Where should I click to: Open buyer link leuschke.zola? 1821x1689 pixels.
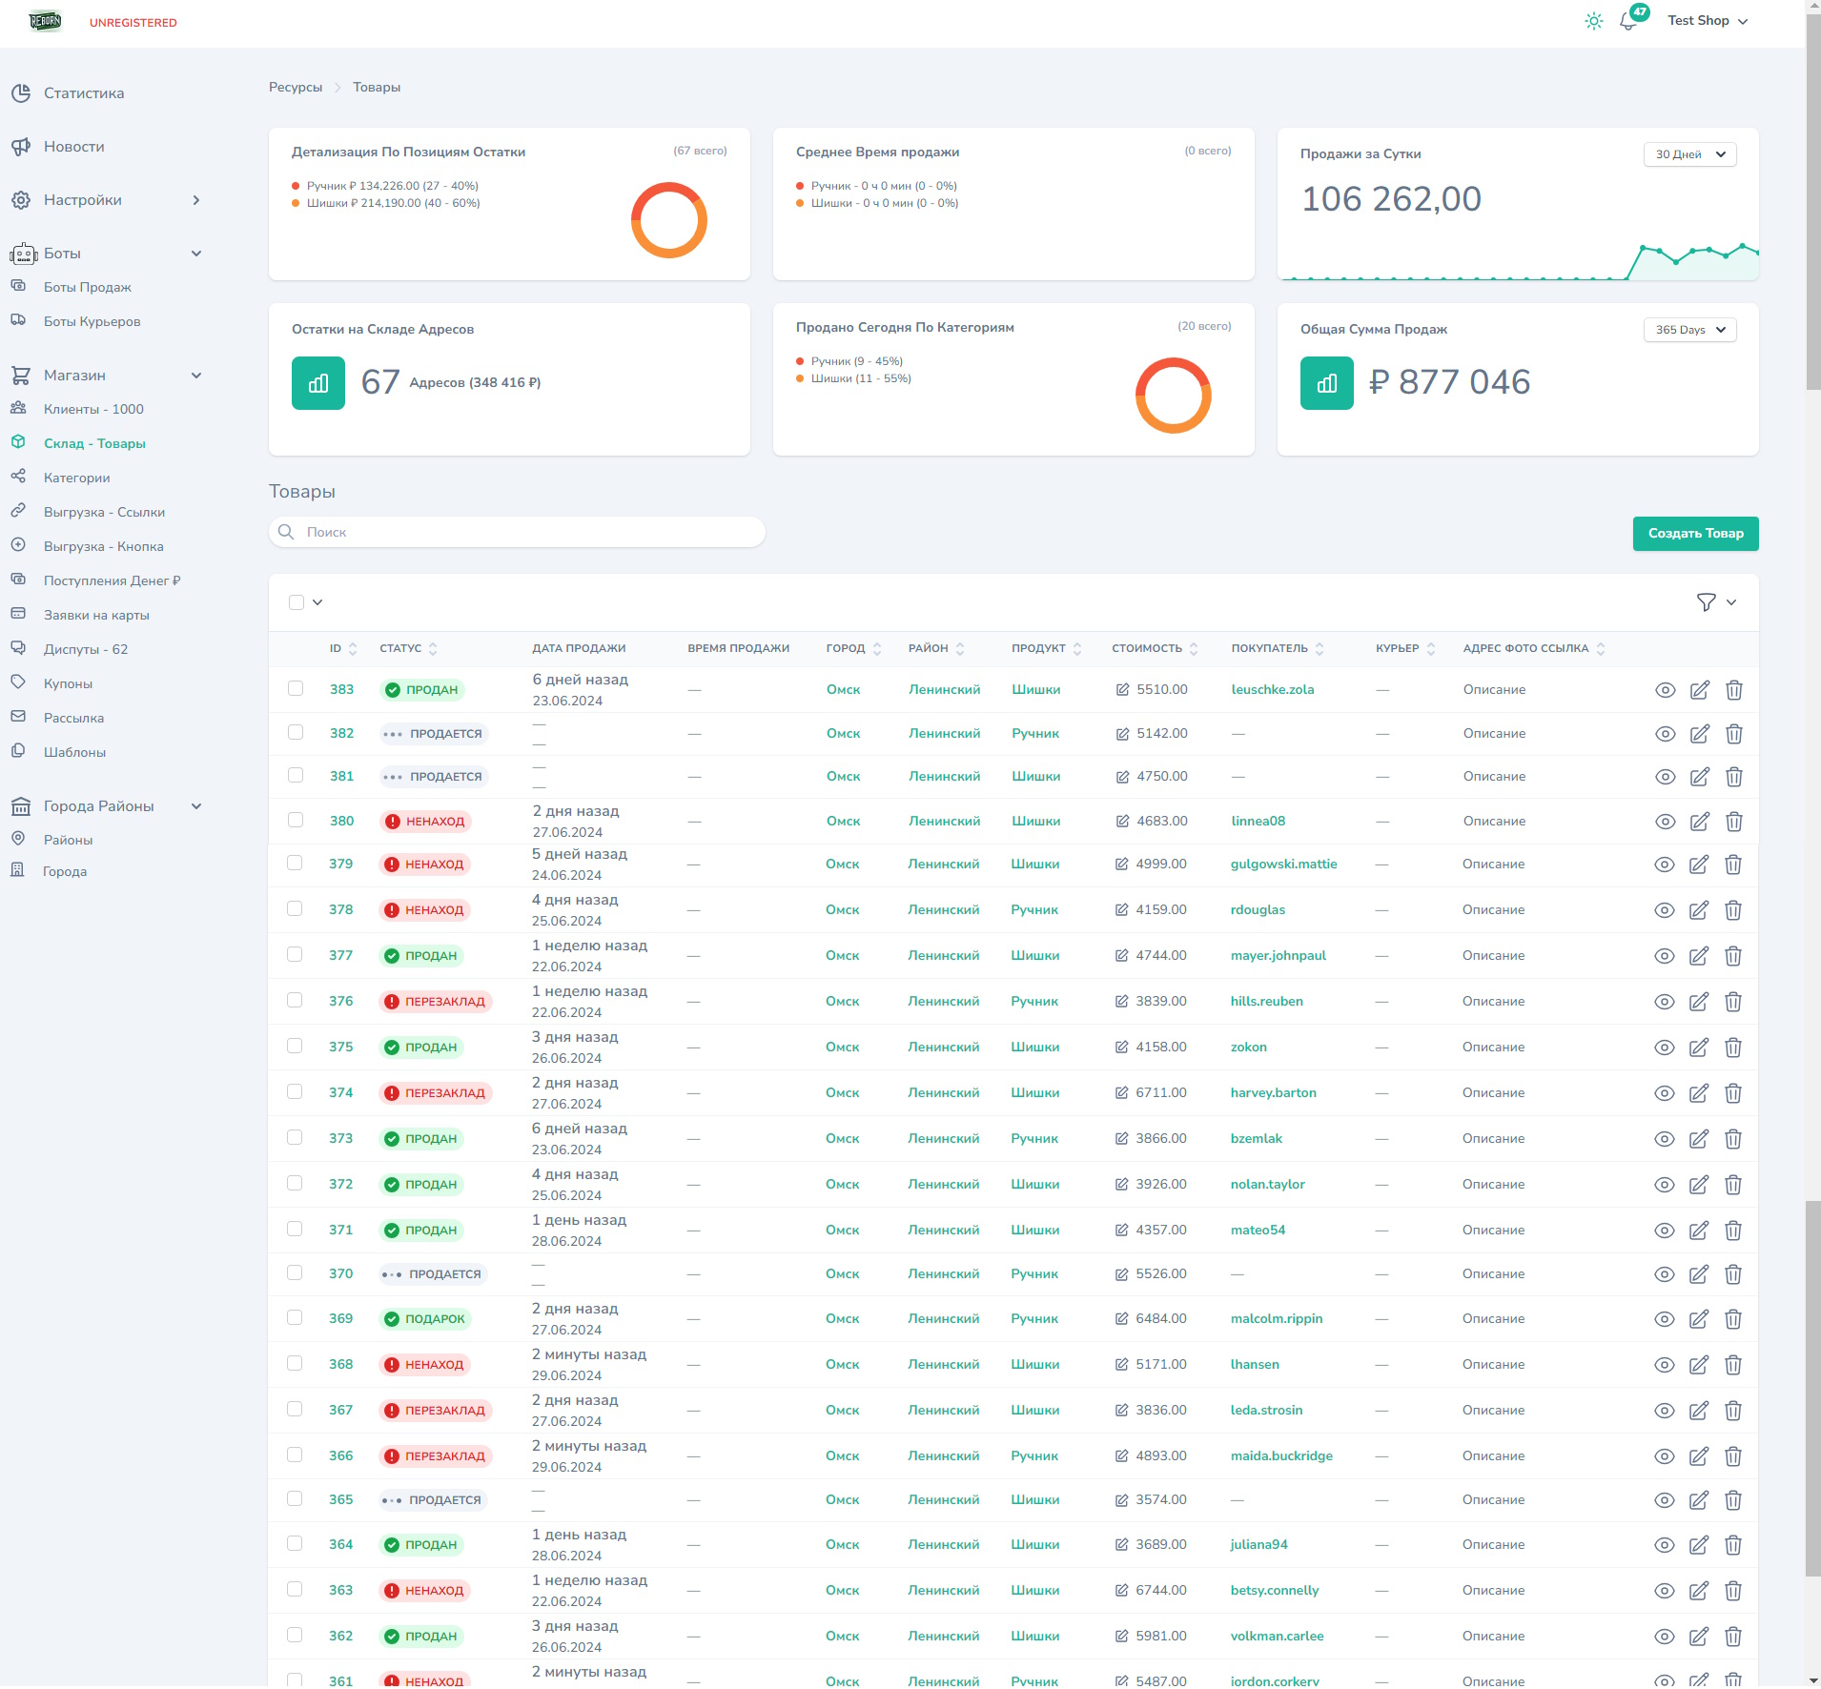point(1272,689)
